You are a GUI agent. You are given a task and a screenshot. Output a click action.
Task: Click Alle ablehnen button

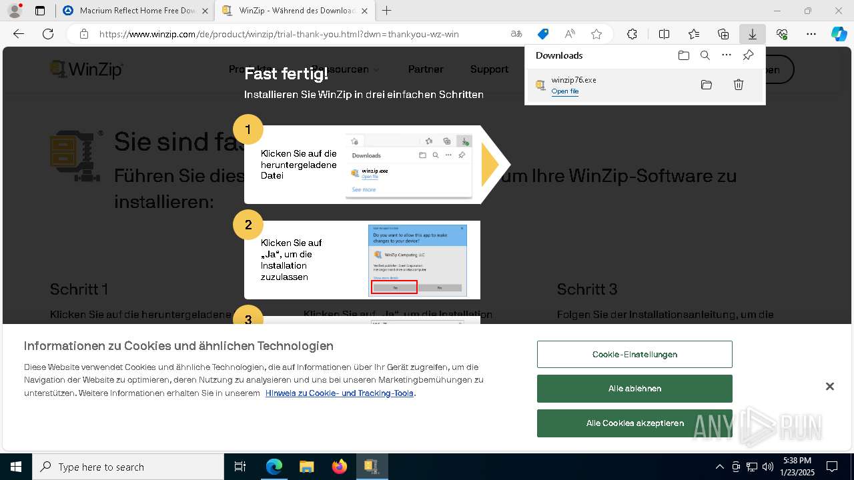coord(634,389)
